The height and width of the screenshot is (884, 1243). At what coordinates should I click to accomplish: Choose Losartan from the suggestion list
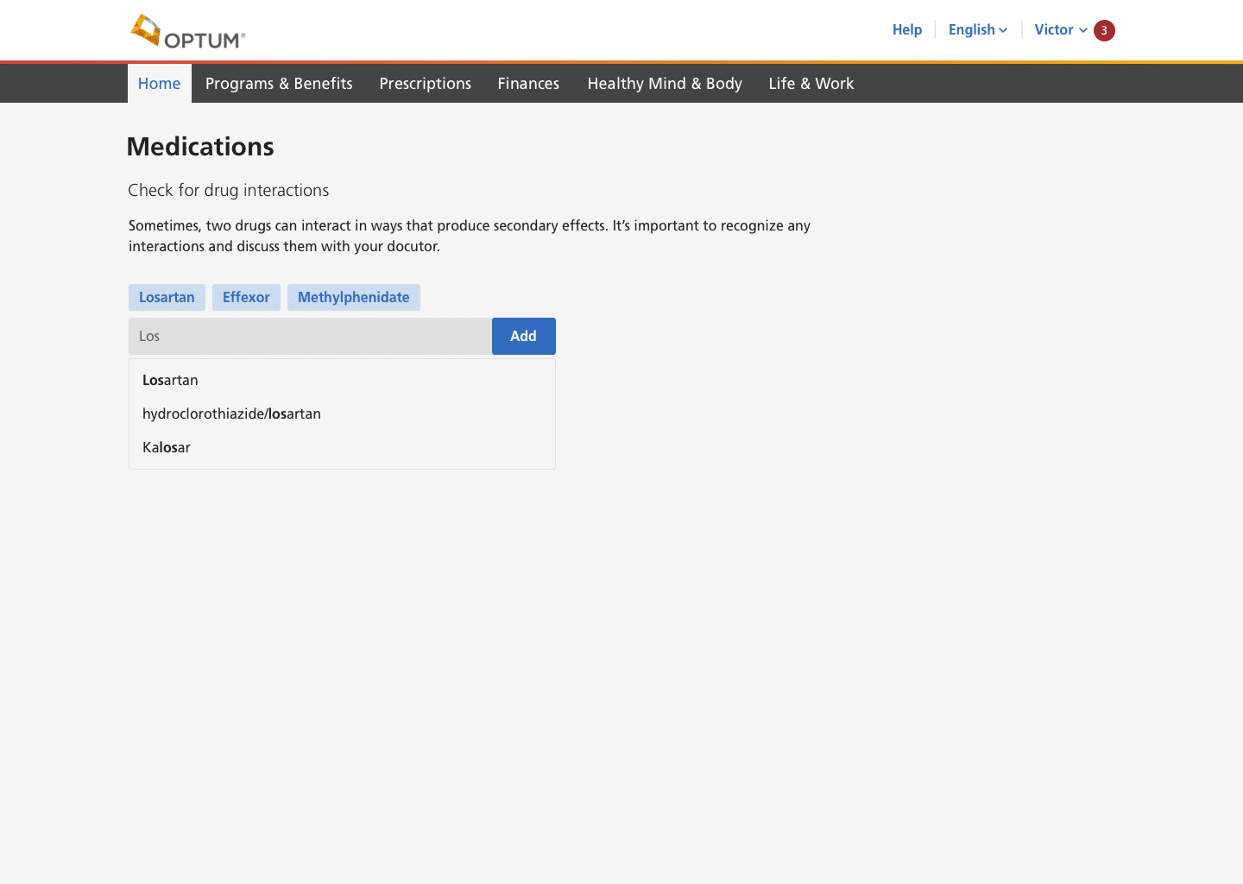(170, 380)
